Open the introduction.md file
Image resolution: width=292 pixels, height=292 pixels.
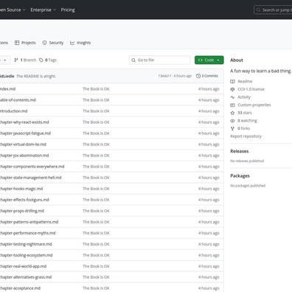click(x=13, y=111)
